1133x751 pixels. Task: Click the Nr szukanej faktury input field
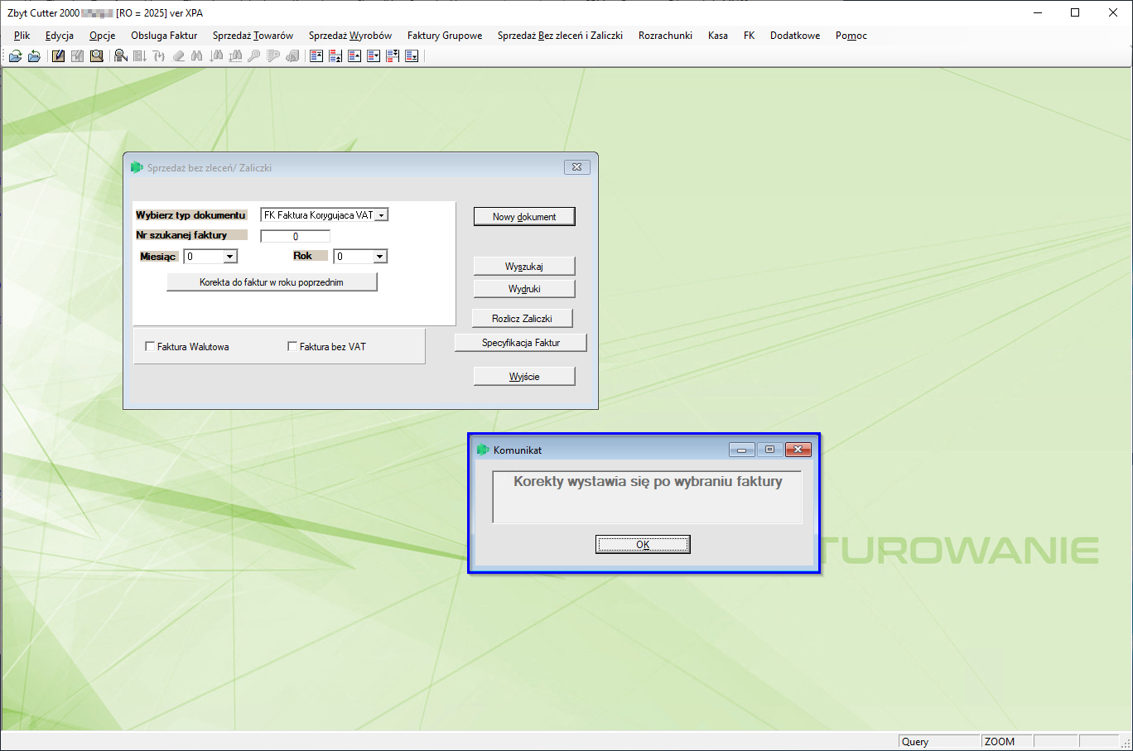tap(295, 236)
